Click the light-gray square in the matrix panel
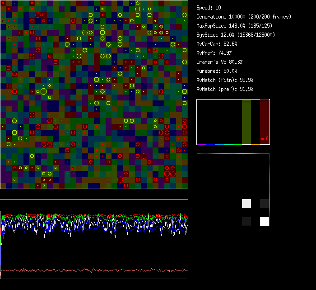This screenshot has height=290, width=316. [246, 204]
